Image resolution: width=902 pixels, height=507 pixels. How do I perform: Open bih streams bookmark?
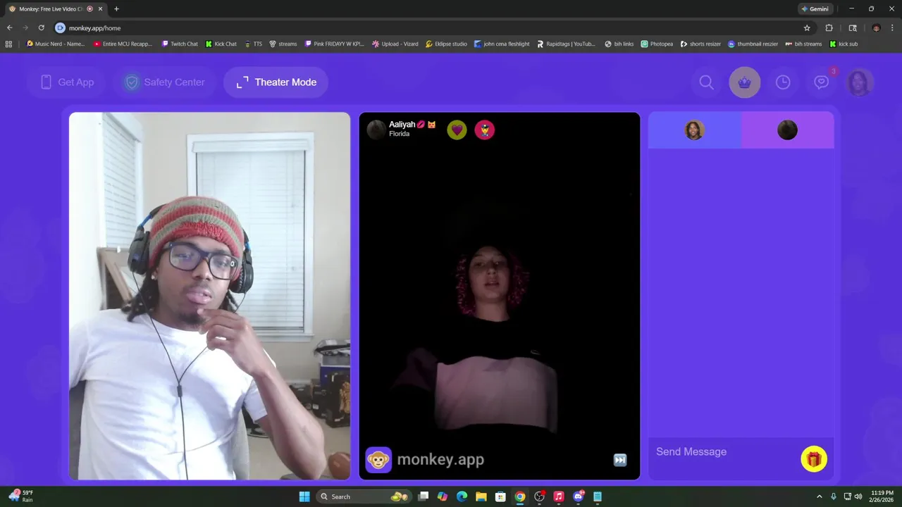tap(803, 44)
